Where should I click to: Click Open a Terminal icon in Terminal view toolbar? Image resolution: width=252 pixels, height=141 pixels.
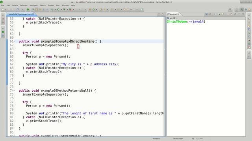(x=206, y=14)
